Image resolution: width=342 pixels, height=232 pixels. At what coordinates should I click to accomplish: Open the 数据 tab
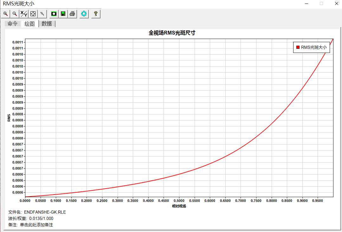coord(47,23)
